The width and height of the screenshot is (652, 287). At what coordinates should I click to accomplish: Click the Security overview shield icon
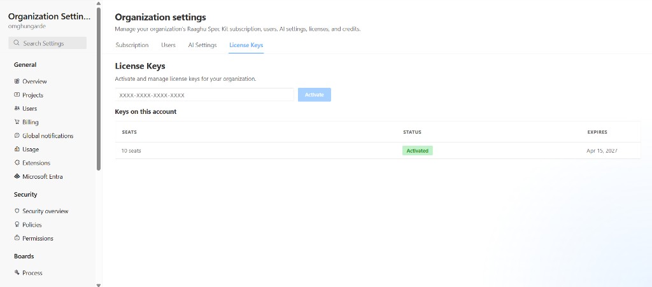point(17,211)
